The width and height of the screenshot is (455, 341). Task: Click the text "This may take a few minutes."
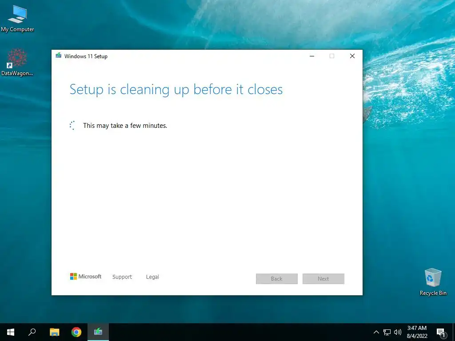click(x=125, y=126)
